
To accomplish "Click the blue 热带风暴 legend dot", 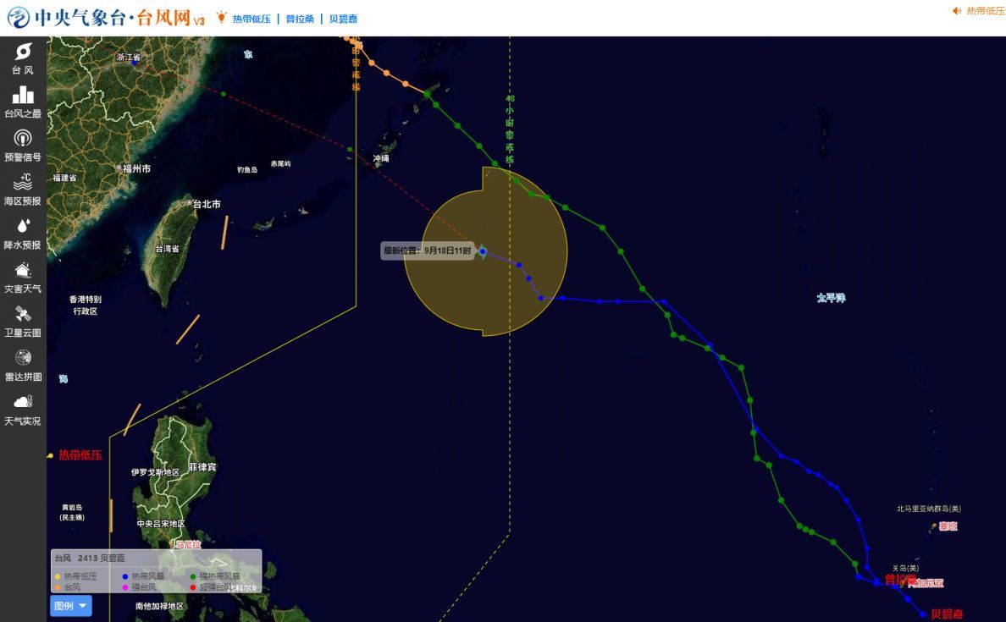I will tap(125, 576).
